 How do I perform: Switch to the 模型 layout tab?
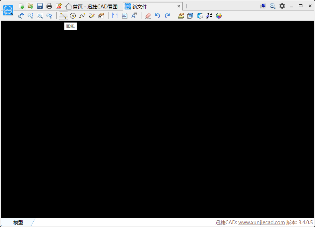pyautogui.click(x=18, y=222)
